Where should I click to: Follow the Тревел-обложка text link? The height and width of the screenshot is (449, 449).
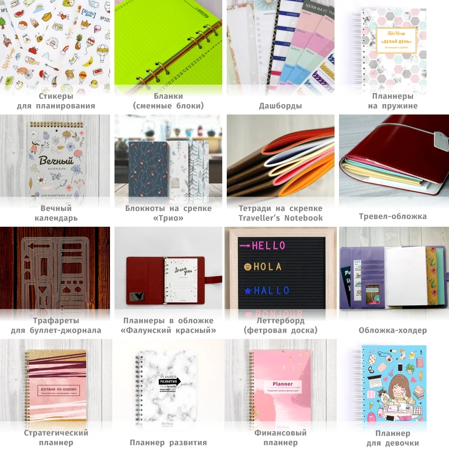[393, 216]
